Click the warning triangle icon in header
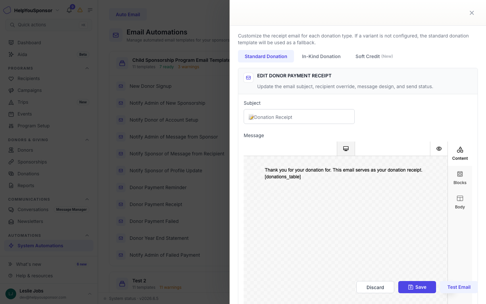The width and height of the screenshot is (486, 304). click(80, 10)
